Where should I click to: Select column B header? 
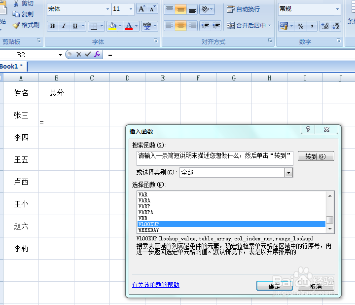point(56,78)
